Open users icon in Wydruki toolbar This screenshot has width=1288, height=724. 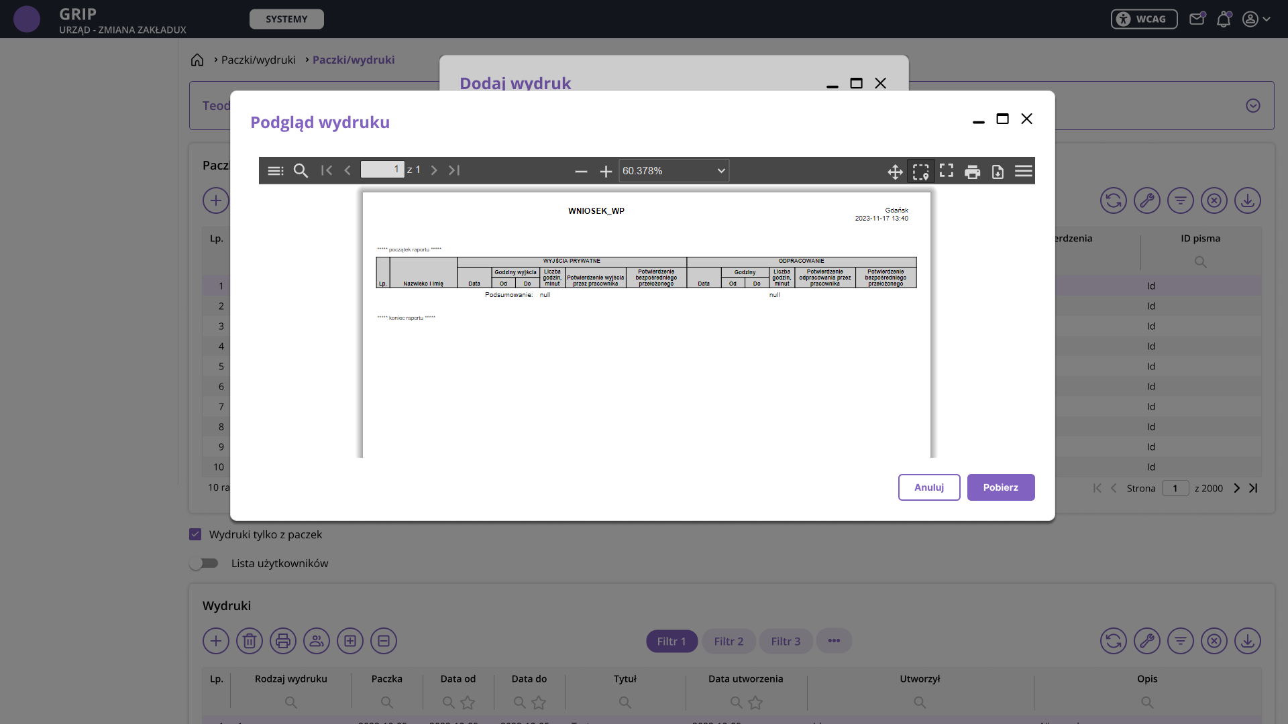tap(317, 641)
